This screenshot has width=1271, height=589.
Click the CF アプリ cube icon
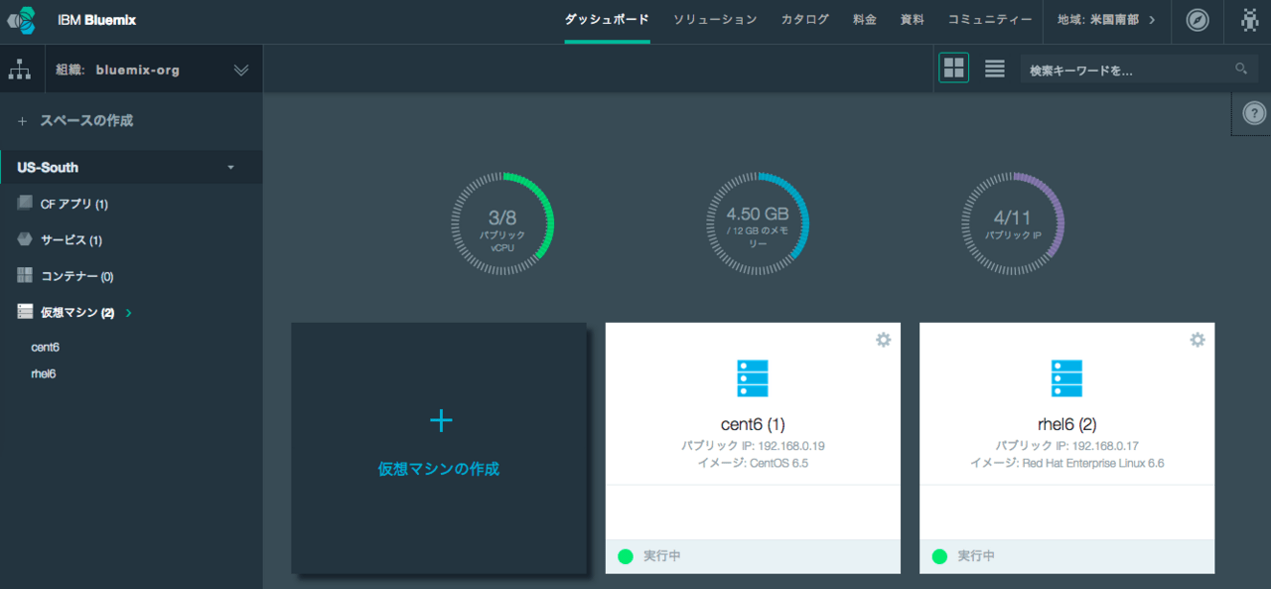coord(25,203)
